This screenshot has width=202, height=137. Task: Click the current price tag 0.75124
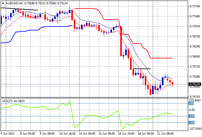pyautogui.click(x=195, y=84)
